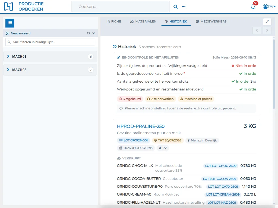
Task: Click the LOT LOT-CHOC-2609 badge
Action: (x=221, y=166)
